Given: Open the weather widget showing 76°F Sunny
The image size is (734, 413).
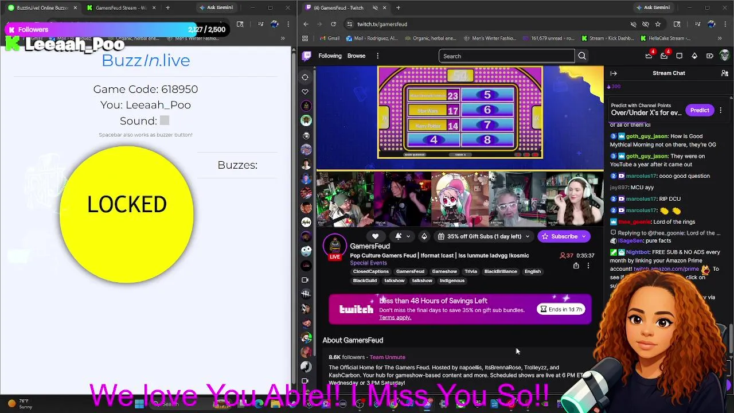Looking at the screenshot, I should pos(21,404).
